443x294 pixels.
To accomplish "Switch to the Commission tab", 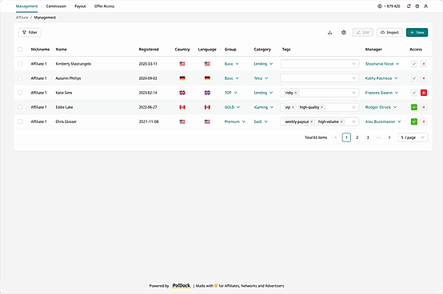I will point(56,6).
